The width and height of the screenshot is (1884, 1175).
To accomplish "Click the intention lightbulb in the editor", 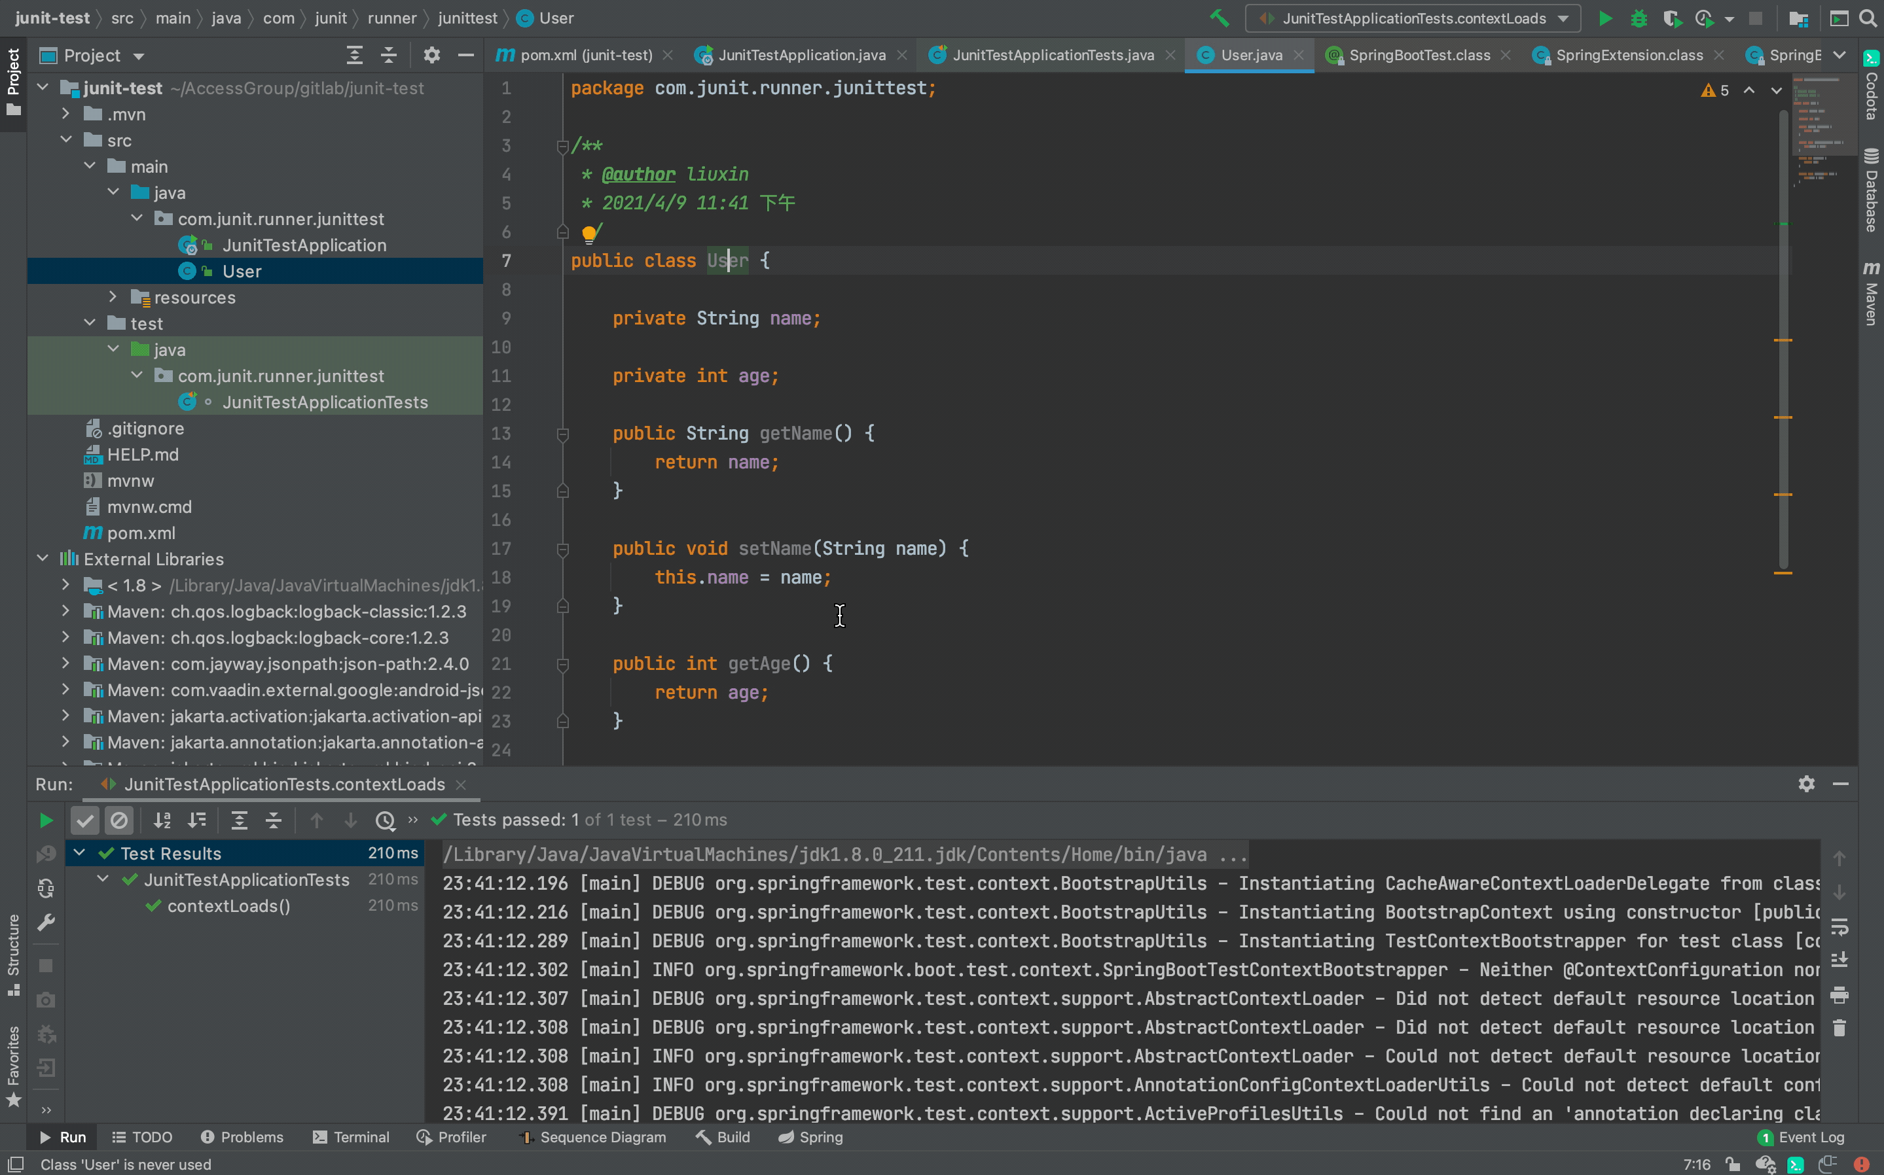I will coord(589,232).
